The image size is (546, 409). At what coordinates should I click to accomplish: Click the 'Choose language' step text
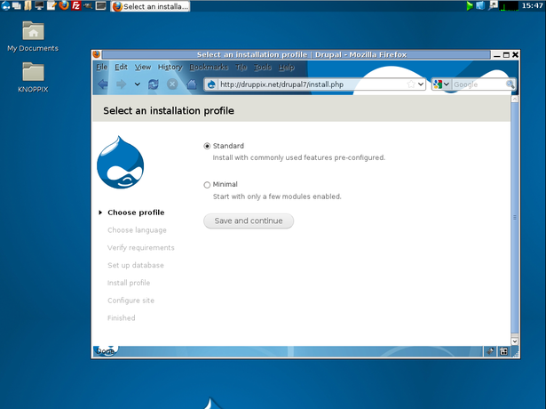click(137, 230)
